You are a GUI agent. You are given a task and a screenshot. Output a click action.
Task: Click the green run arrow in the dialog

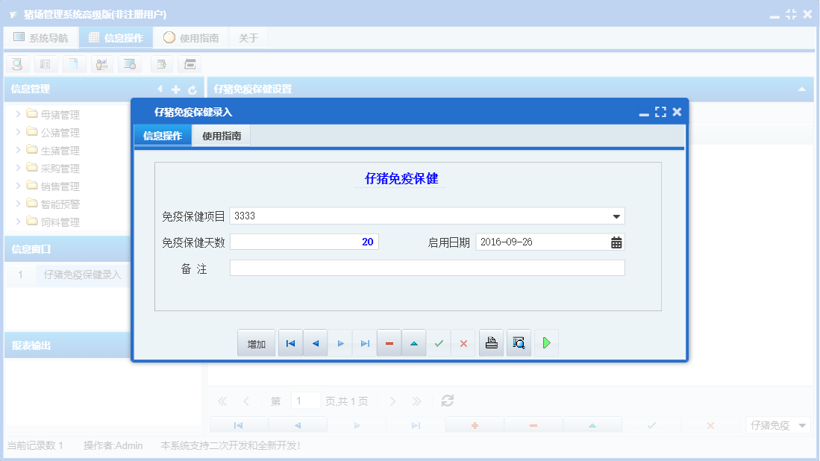click(546, 342)
